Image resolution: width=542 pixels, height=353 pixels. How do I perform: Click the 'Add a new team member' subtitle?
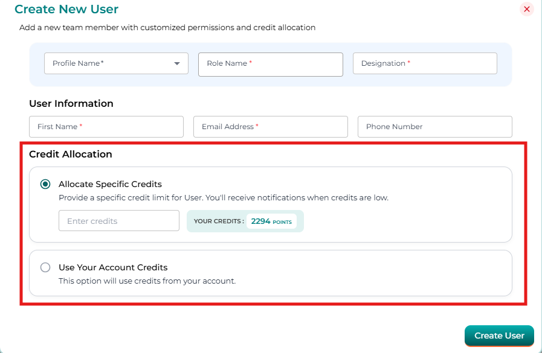[x=167, y=28]
